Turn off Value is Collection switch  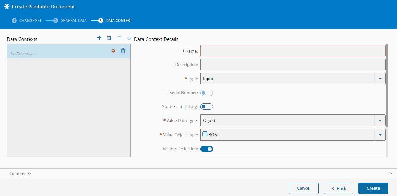tap(206, 149)
